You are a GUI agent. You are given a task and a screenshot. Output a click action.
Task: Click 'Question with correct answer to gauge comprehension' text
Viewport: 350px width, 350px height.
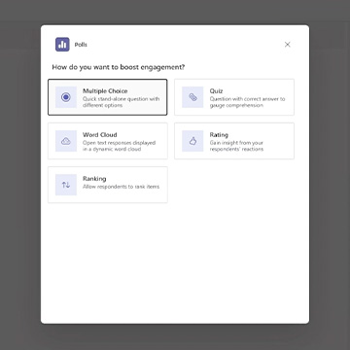[247, 102]
